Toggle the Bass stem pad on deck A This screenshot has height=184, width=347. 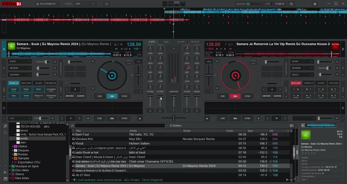coord(39,89)
